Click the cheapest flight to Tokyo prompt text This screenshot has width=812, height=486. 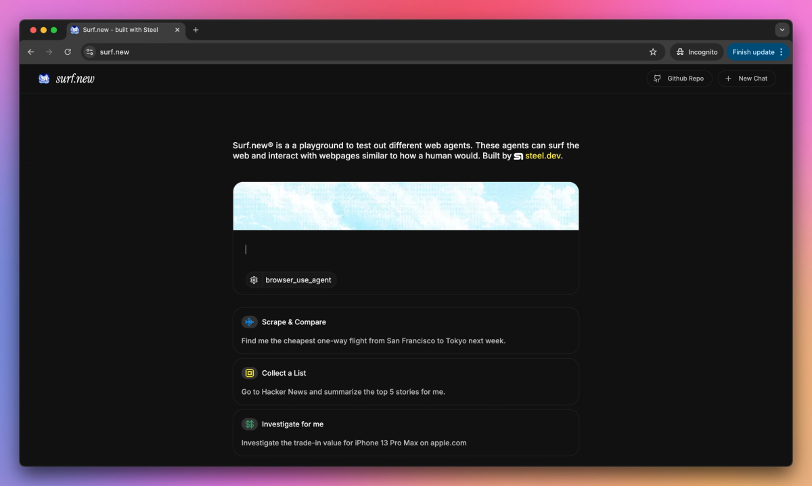[x=374, y=341]
